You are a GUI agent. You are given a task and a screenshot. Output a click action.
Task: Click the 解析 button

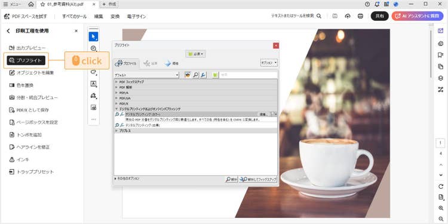click(x=231, y=179)
